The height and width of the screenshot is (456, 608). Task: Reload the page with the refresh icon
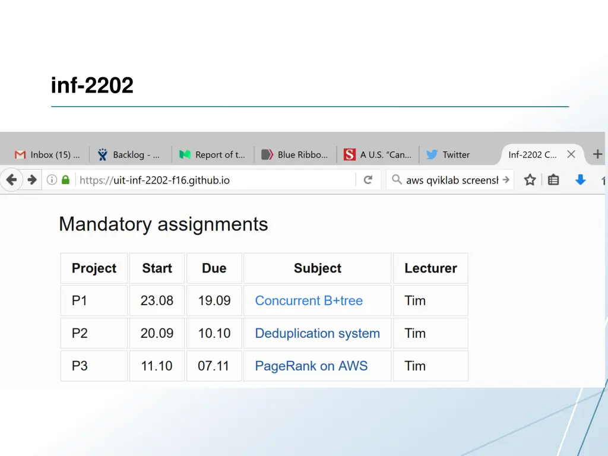(x=368, y=180)
